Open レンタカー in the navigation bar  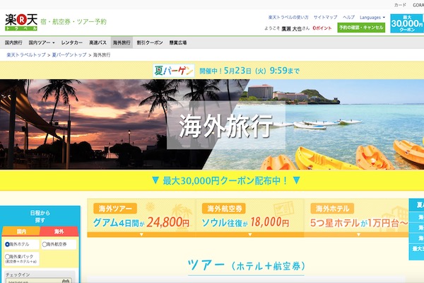pos(71,42)
